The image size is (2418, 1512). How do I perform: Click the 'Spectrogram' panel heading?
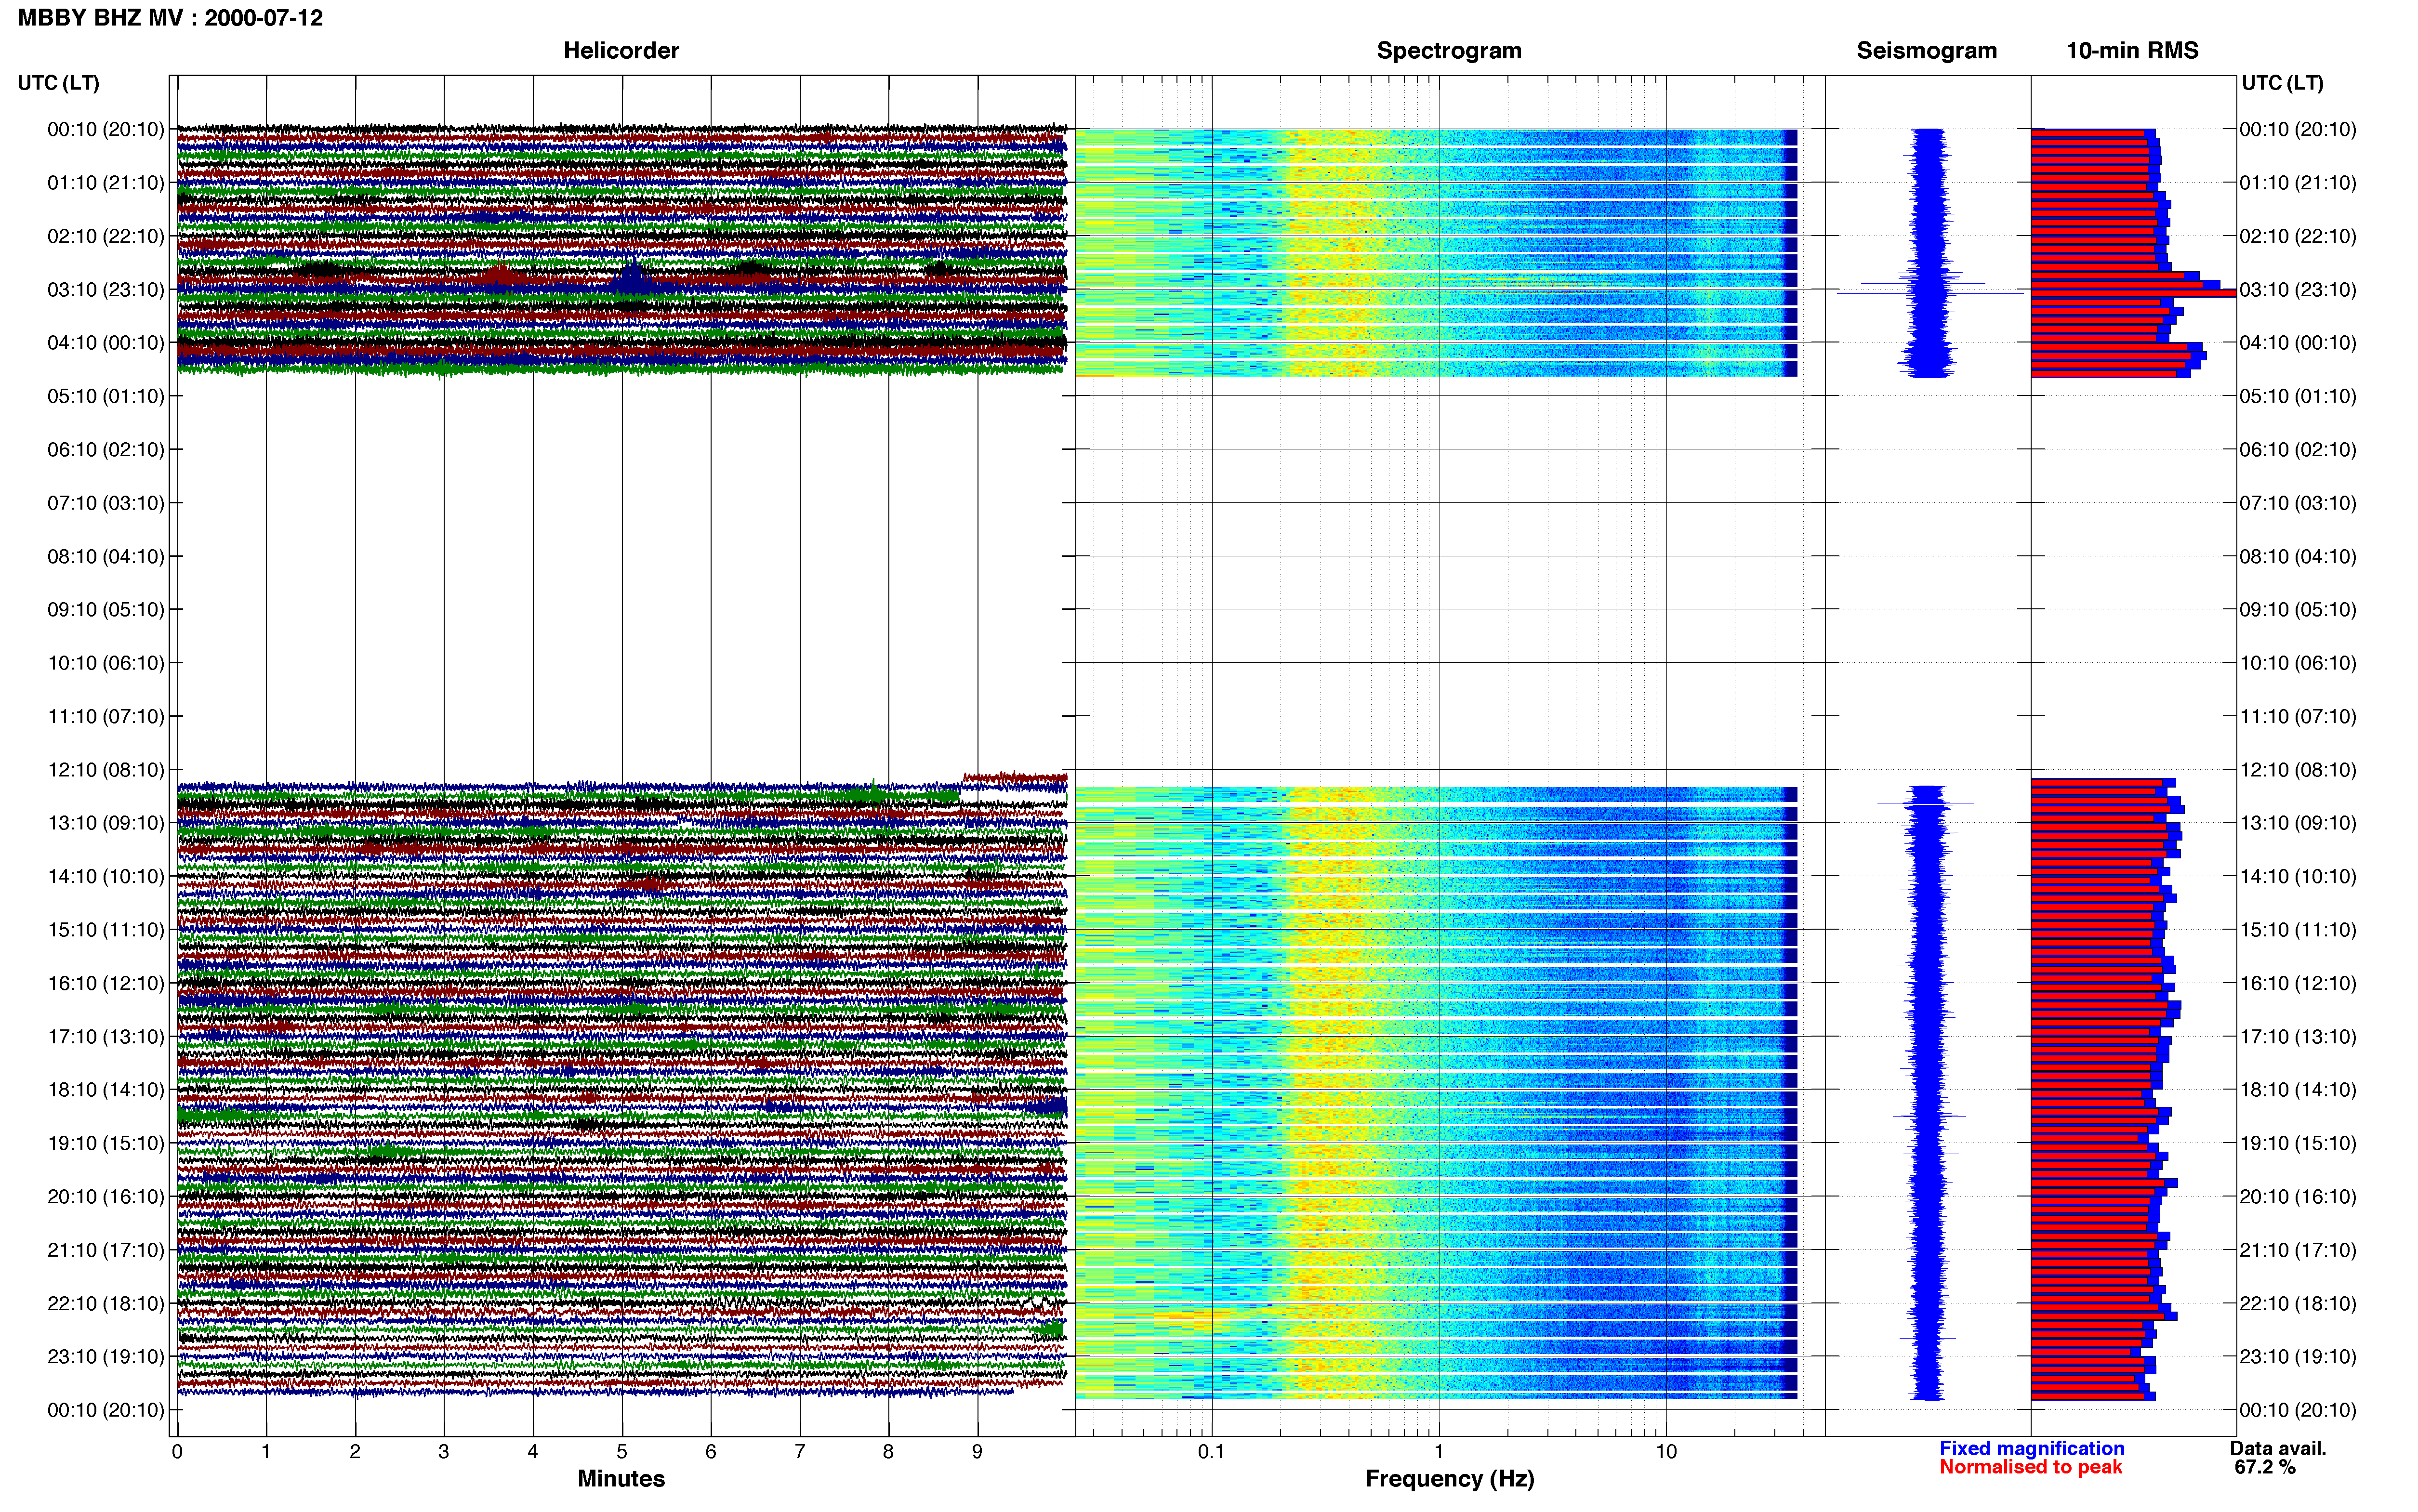(1449, 51)
